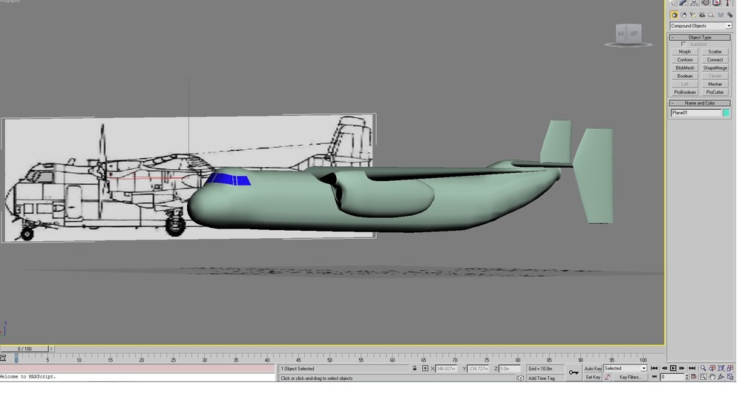Toggle the Set Key mode key icon

pos(574,372)
